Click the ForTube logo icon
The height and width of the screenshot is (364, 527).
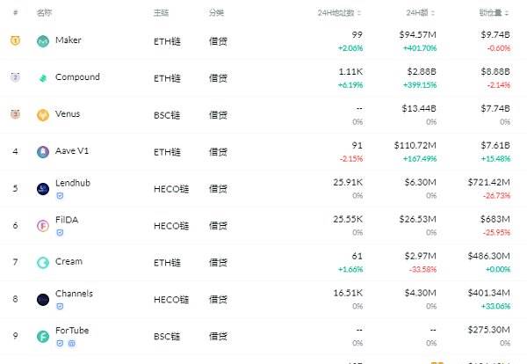[43, 336]
